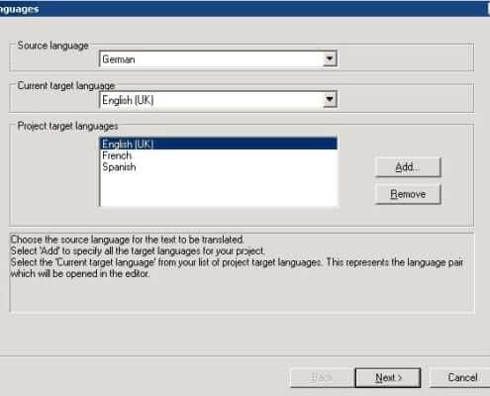
Task: Expand the Current target language dropdown arrow
Action: click(x=330, y=99)
